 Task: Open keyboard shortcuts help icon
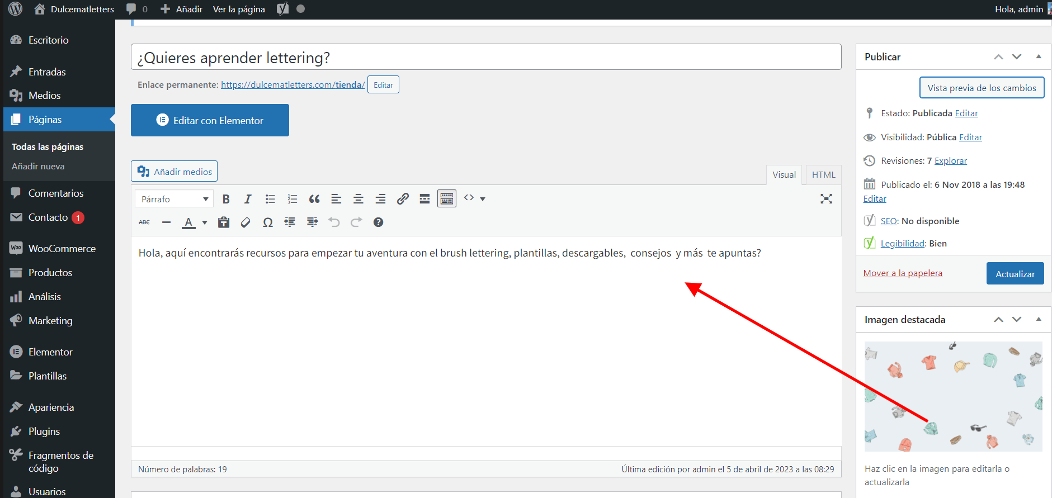pyautogui.click(x=378, y=222)
